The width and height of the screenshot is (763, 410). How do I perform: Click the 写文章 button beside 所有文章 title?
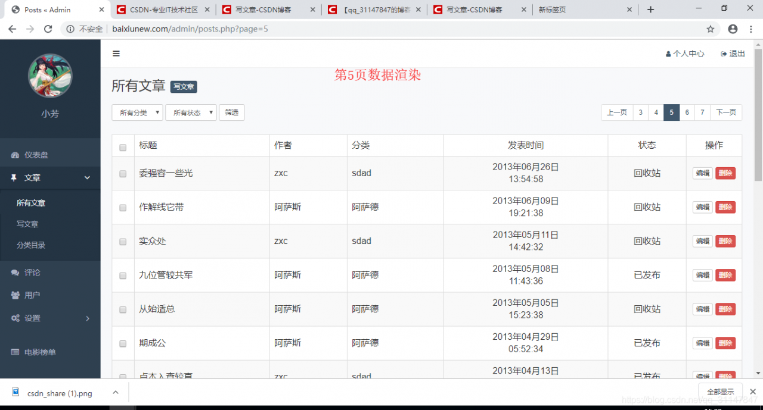[183, 86]
